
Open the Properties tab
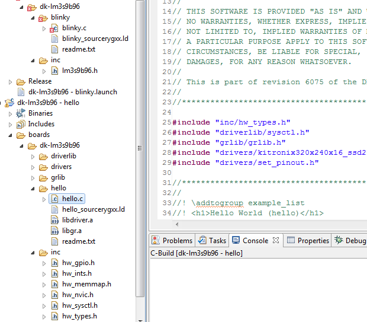click(308, 240)
